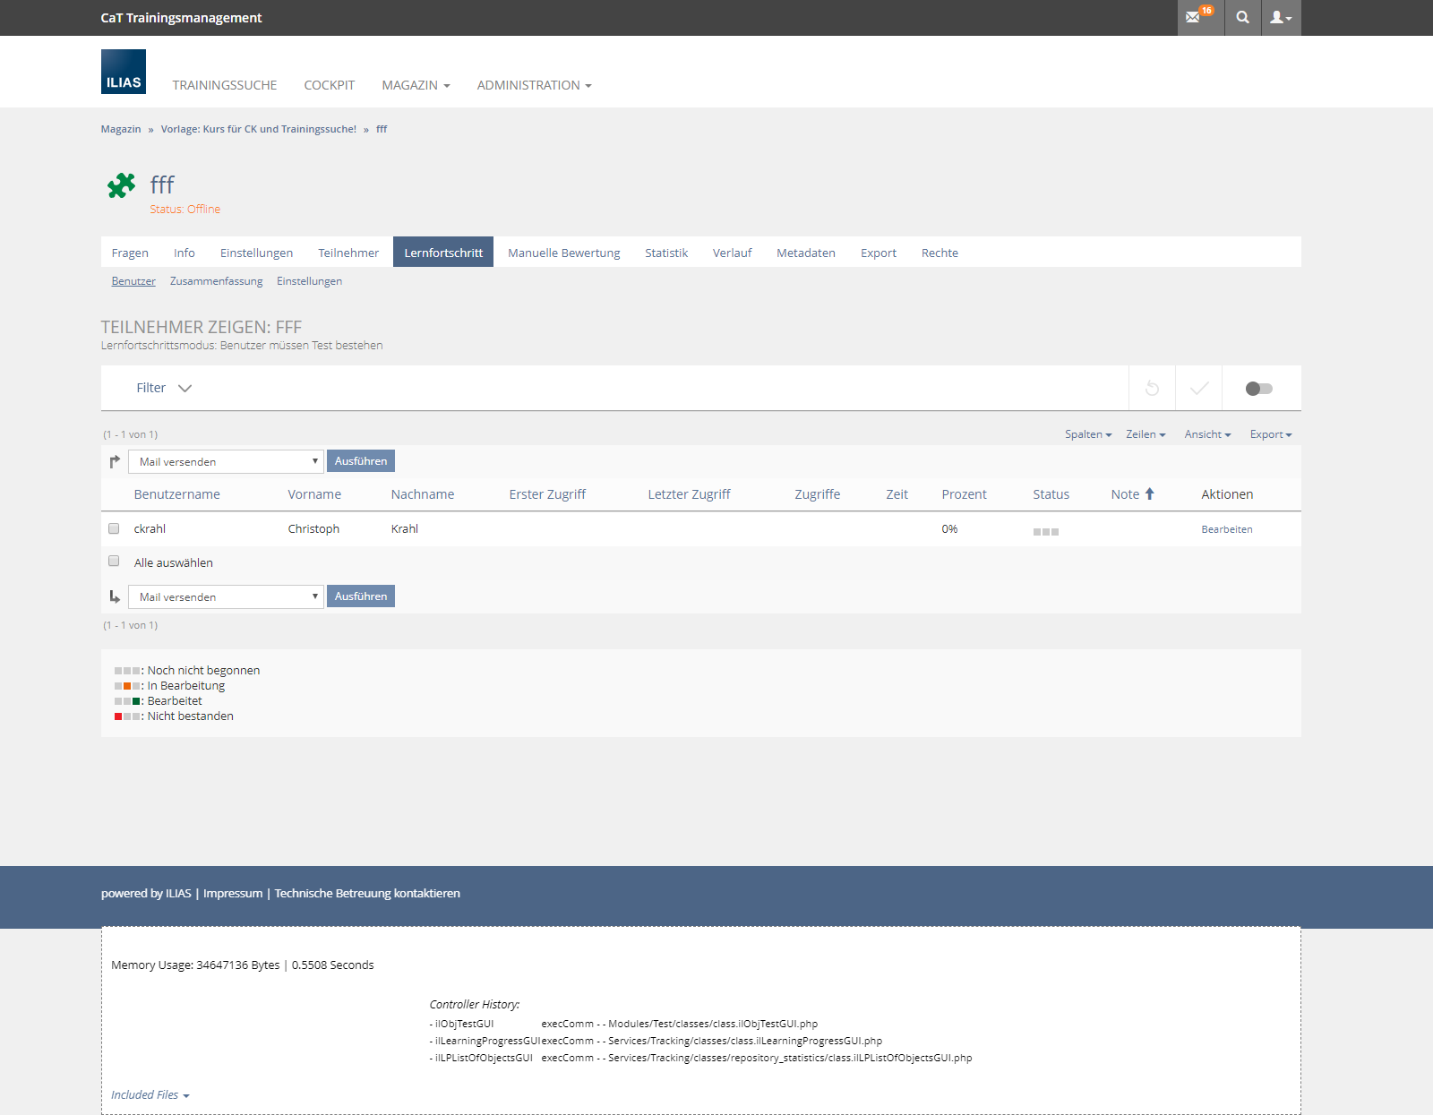Click the ILIAS logo
Image resolution: width=1433 pixels, height=1115 pixels.
pyautogui.click(x=124, y=72)
